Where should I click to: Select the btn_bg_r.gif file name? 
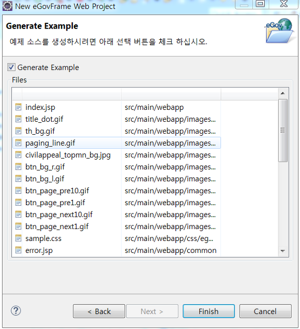[x=45, y=167]
